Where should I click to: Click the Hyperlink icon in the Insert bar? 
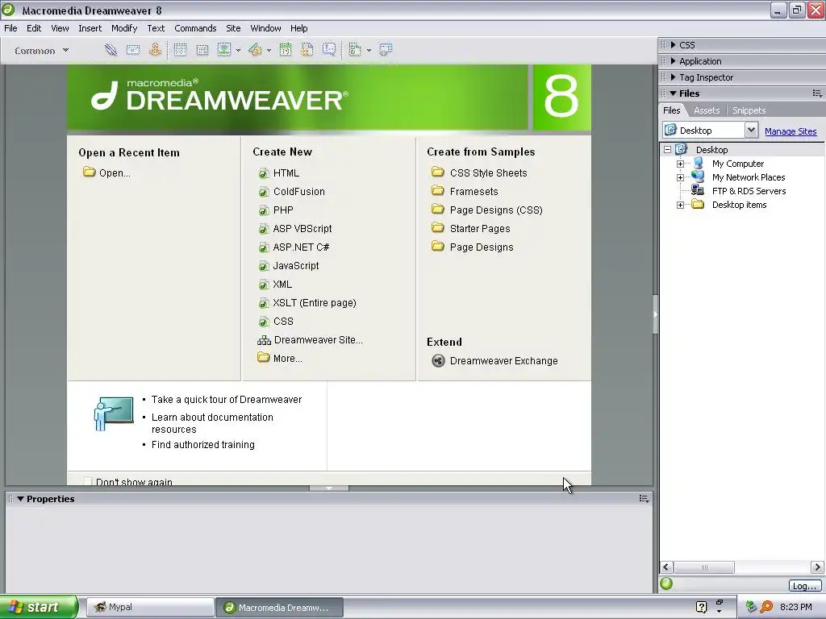111,50
